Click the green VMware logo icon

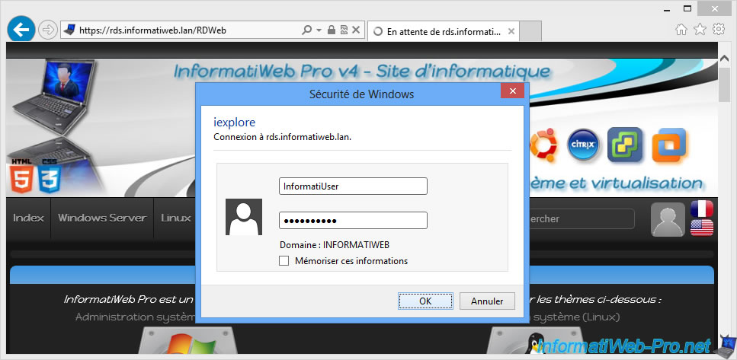pyautogui.click(x=625, y=145)
